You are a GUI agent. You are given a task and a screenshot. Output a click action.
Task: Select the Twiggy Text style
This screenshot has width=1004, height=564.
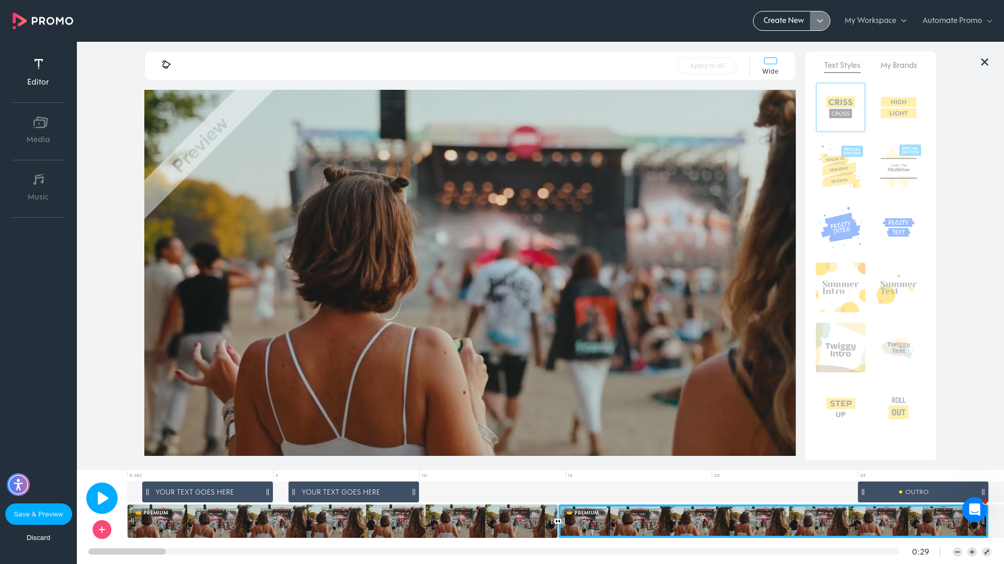pos(898,347)
